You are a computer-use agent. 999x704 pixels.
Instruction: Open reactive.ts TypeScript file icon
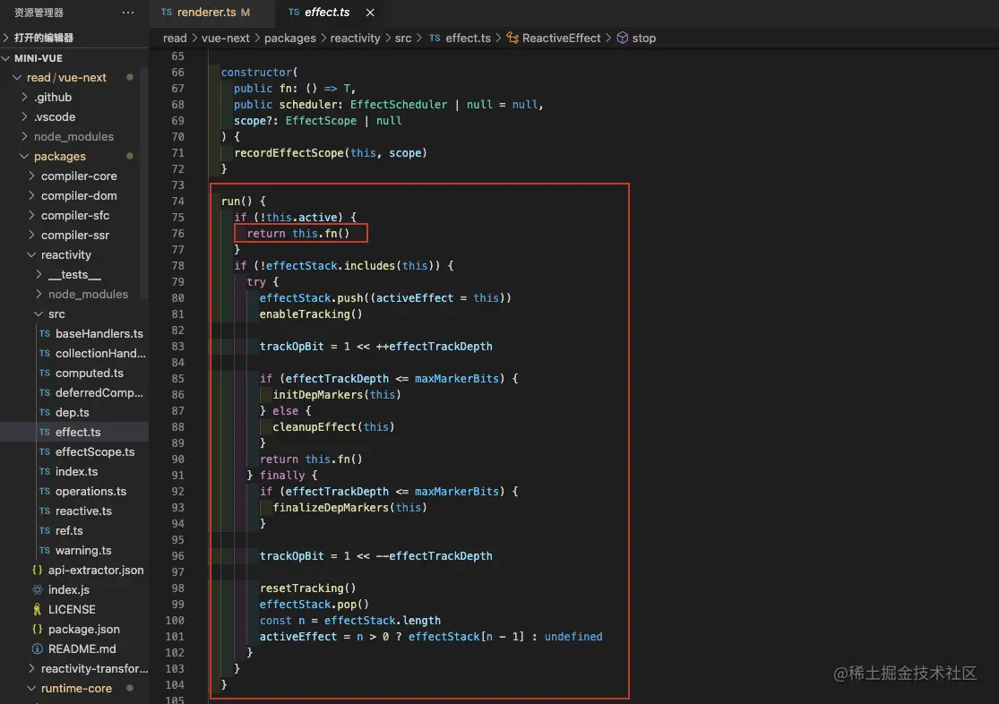(x=45, y=511)
